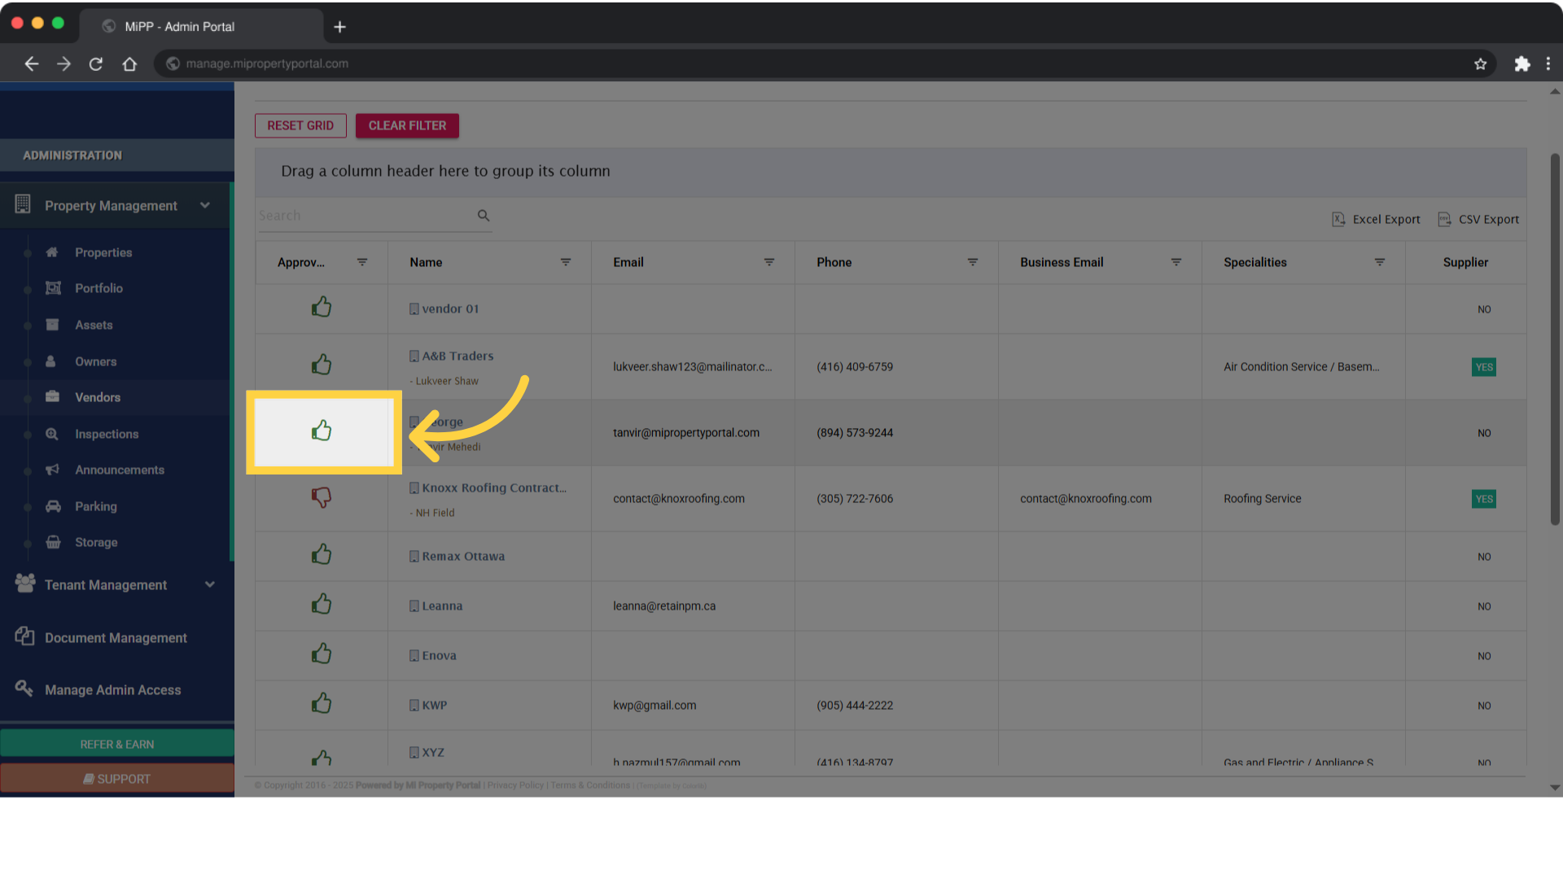
Task: Export grid via CSV Export
Action: click(x=1478, y=219)
